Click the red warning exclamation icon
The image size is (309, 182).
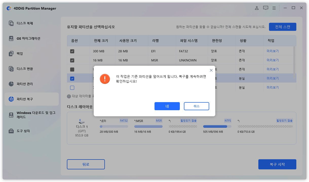pyautogui.click(x=105, y=79)
